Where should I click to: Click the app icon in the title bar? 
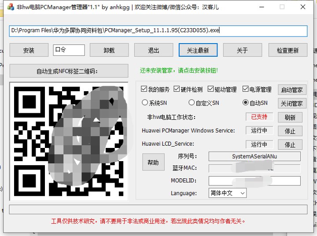click(11, 7)
